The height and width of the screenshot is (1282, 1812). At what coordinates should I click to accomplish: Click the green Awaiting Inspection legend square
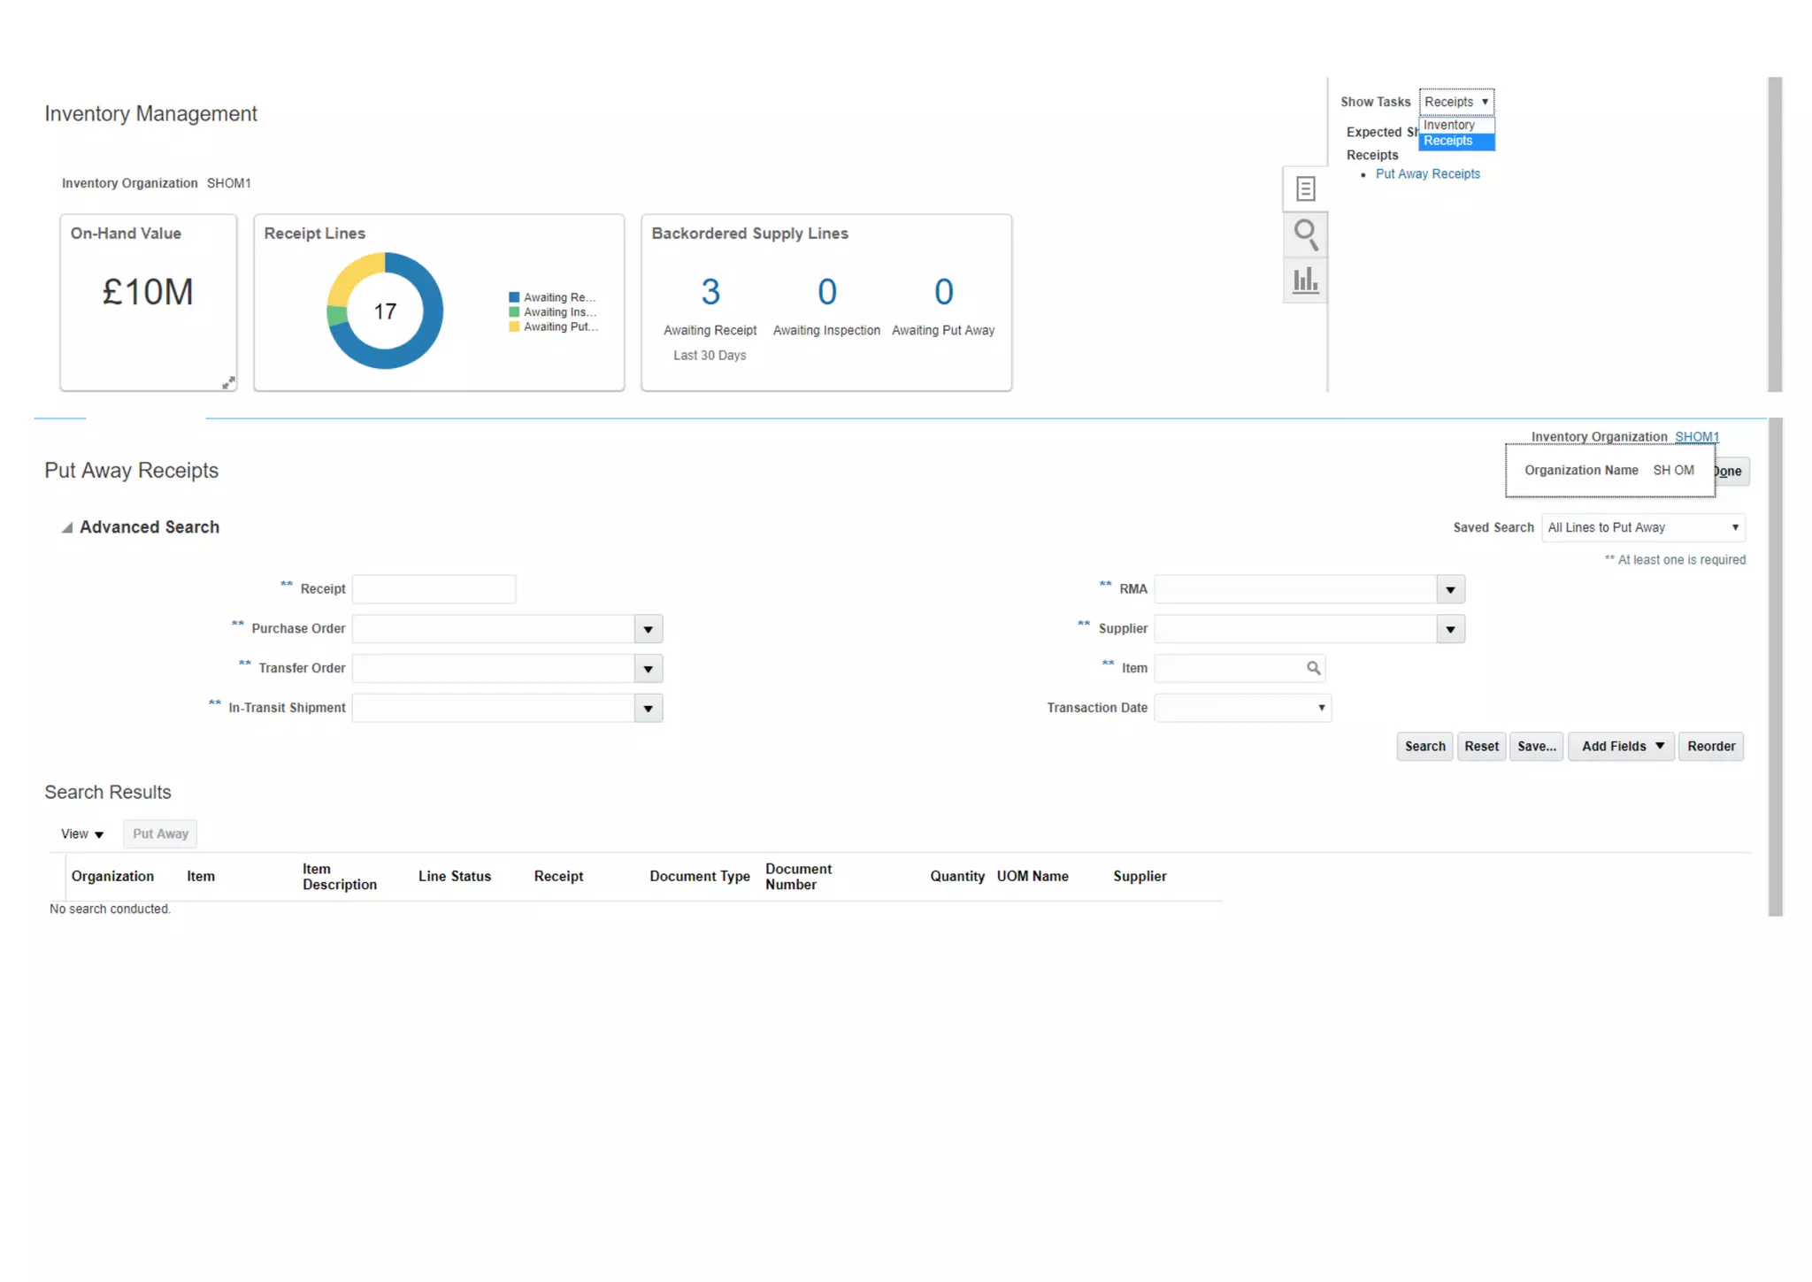[x=514, y=312]
